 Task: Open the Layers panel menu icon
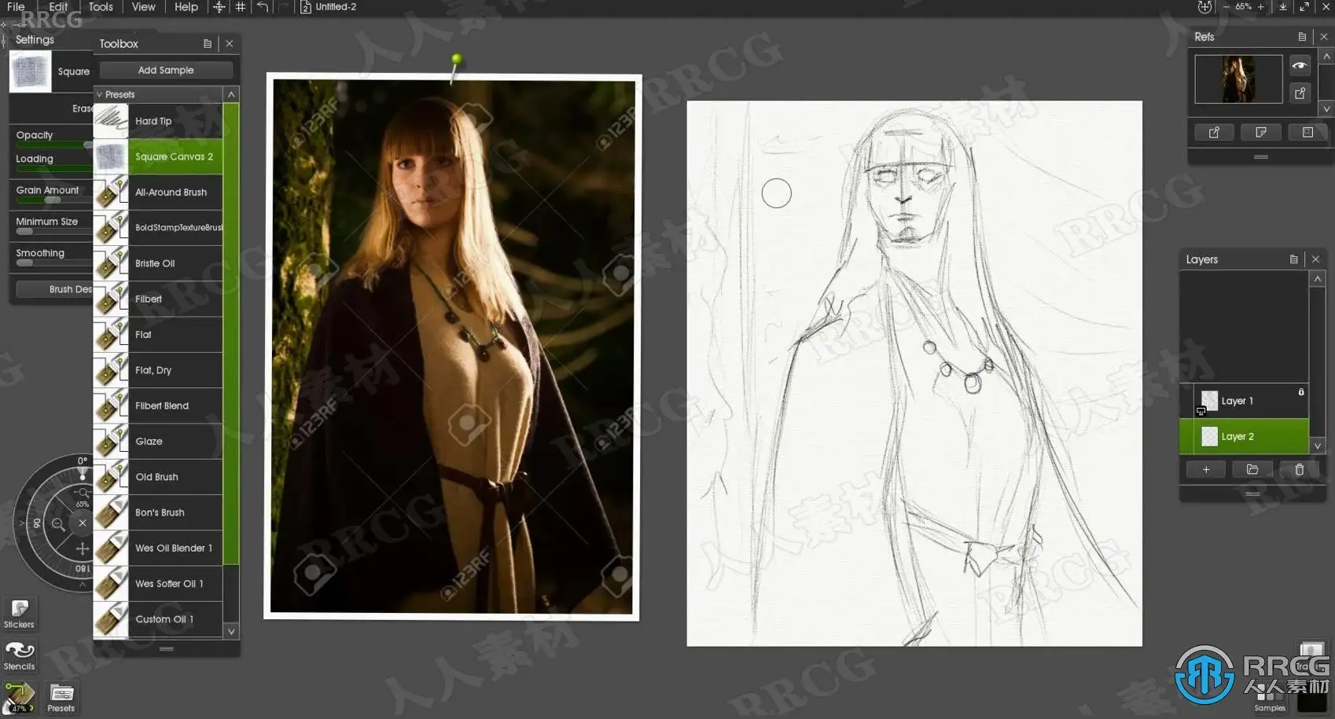[1294, 259]
